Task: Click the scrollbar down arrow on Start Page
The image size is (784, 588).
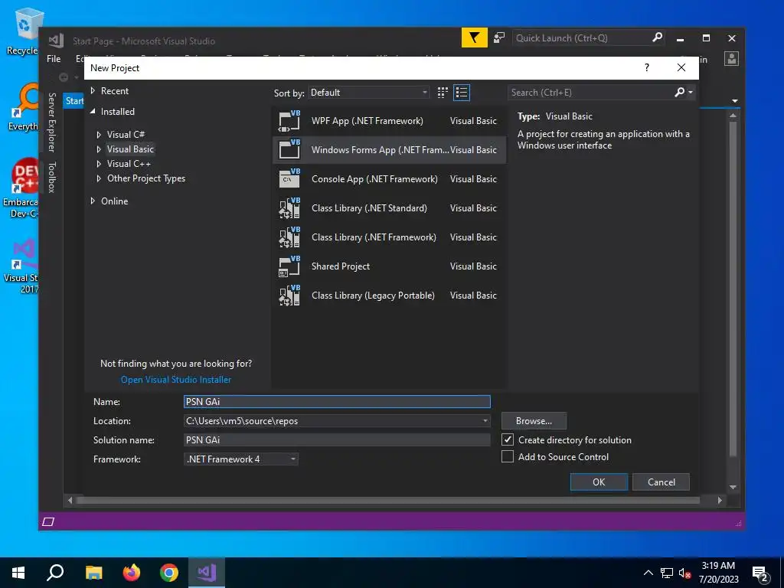Action: click(x=733, y=487)
